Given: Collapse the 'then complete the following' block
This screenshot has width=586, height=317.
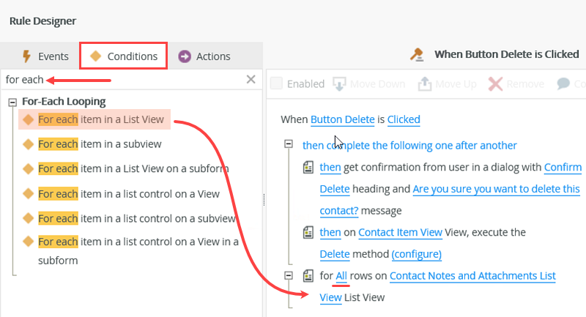Looking at the screenshot, I should [290, 145].
